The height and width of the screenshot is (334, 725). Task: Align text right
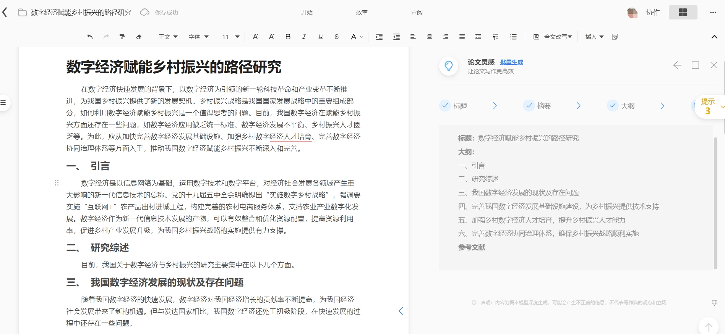[446, 37]
